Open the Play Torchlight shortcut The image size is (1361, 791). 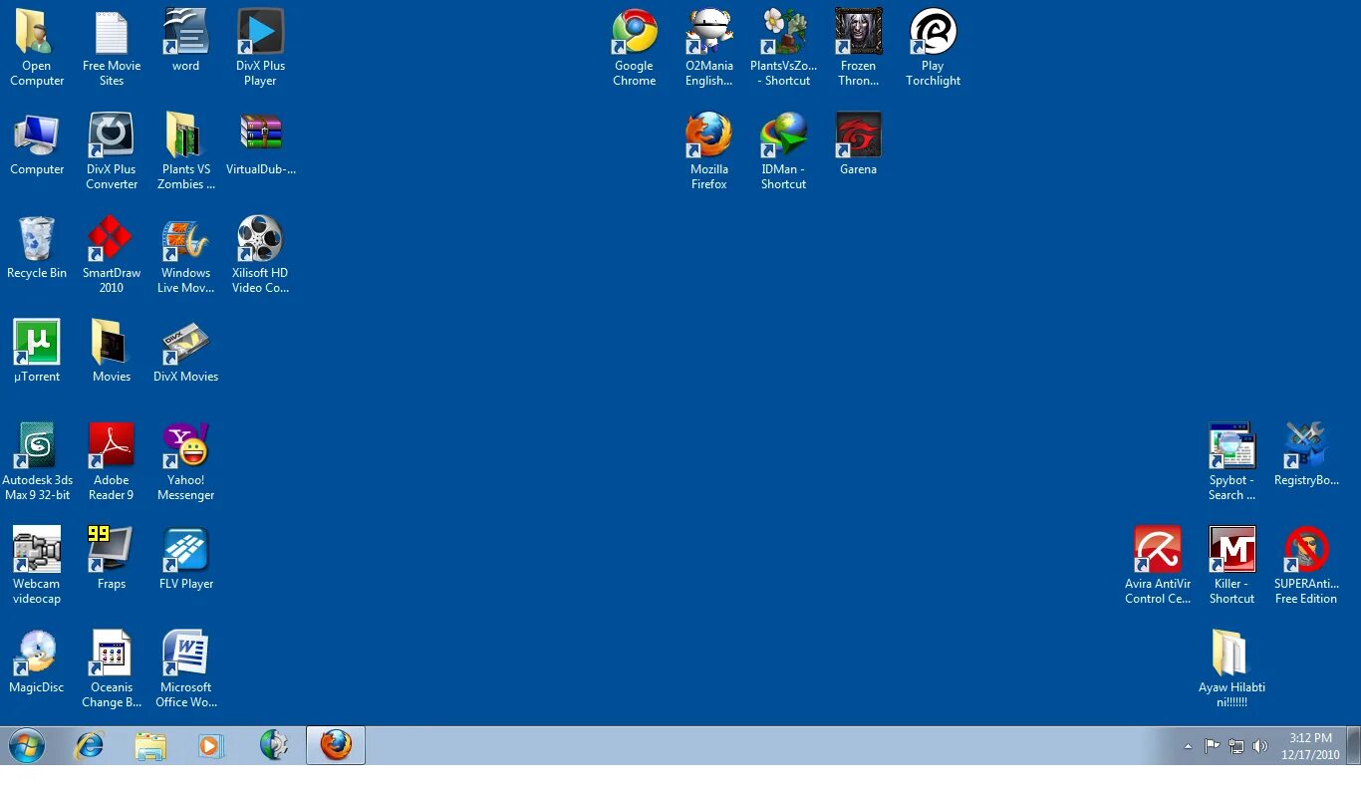(x=933, y=30)
